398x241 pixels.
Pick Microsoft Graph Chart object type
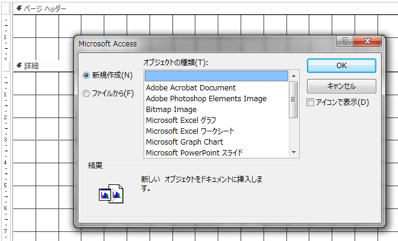click(x=216, y=142)
